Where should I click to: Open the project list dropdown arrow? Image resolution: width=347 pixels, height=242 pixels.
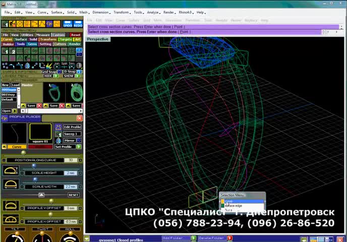click(x=19, y=90)
